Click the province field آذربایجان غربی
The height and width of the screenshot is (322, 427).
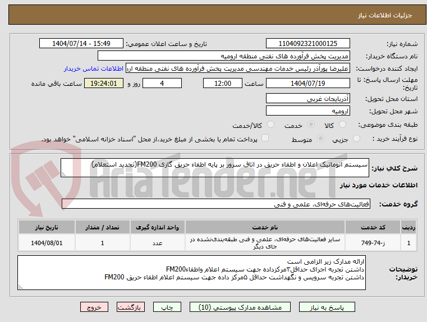coord(307,99)
